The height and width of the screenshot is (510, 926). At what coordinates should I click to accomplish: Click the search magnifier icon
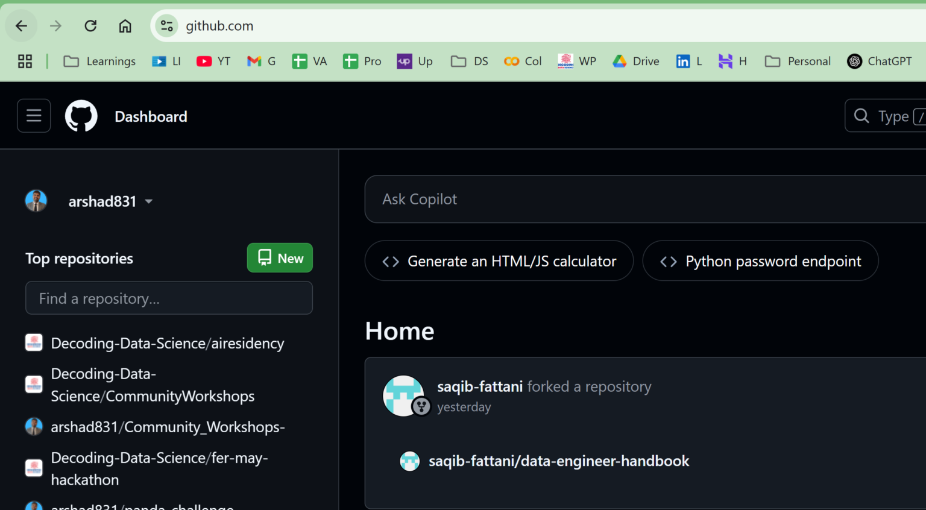(x=861, y=116)
